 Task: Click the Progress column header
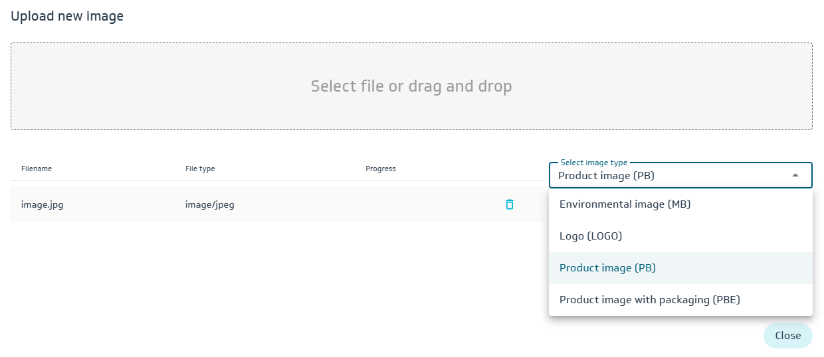pos(381,169)
